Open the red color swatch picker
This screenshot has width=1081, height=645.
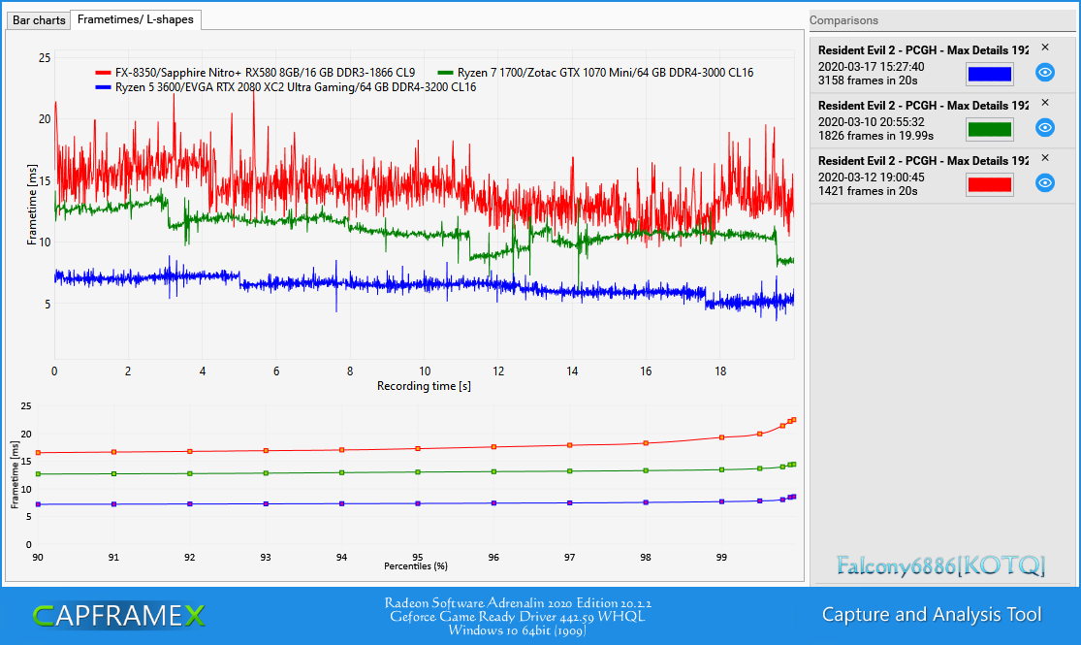click(x=989, y=184)
